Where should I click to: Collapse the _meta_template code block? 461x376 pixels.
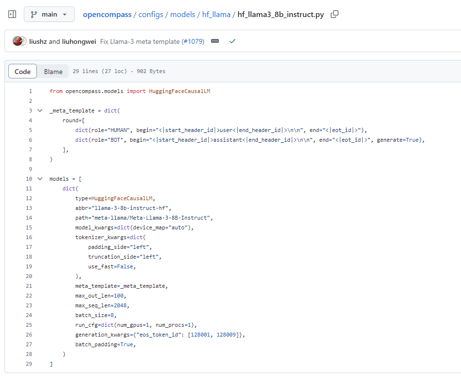pyautogui.click(x=39, y=111)
